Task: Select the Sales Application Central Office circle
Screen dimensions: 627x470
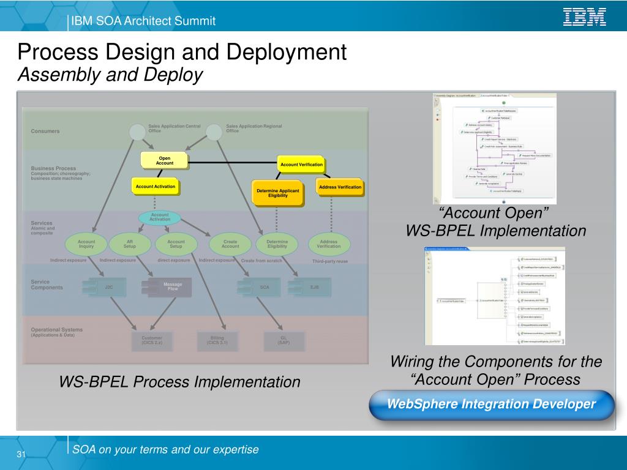Action: click(x=137, y=132)
